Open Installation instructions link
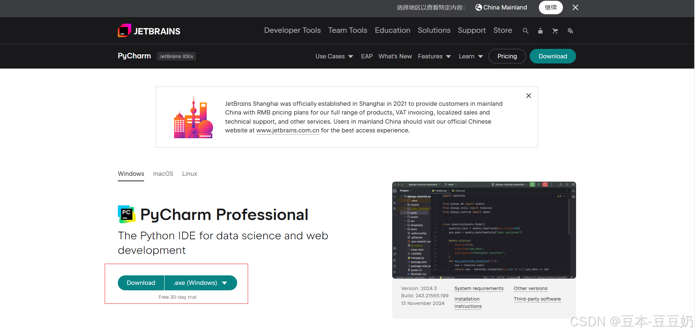This screenshot has height=333, width=695. coord(468,302)
